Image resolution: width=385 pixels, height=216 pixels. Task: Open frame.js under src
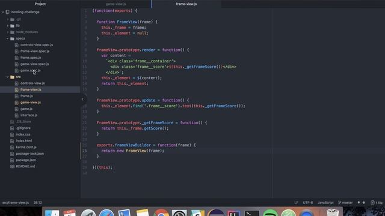(x=26, y=96)
